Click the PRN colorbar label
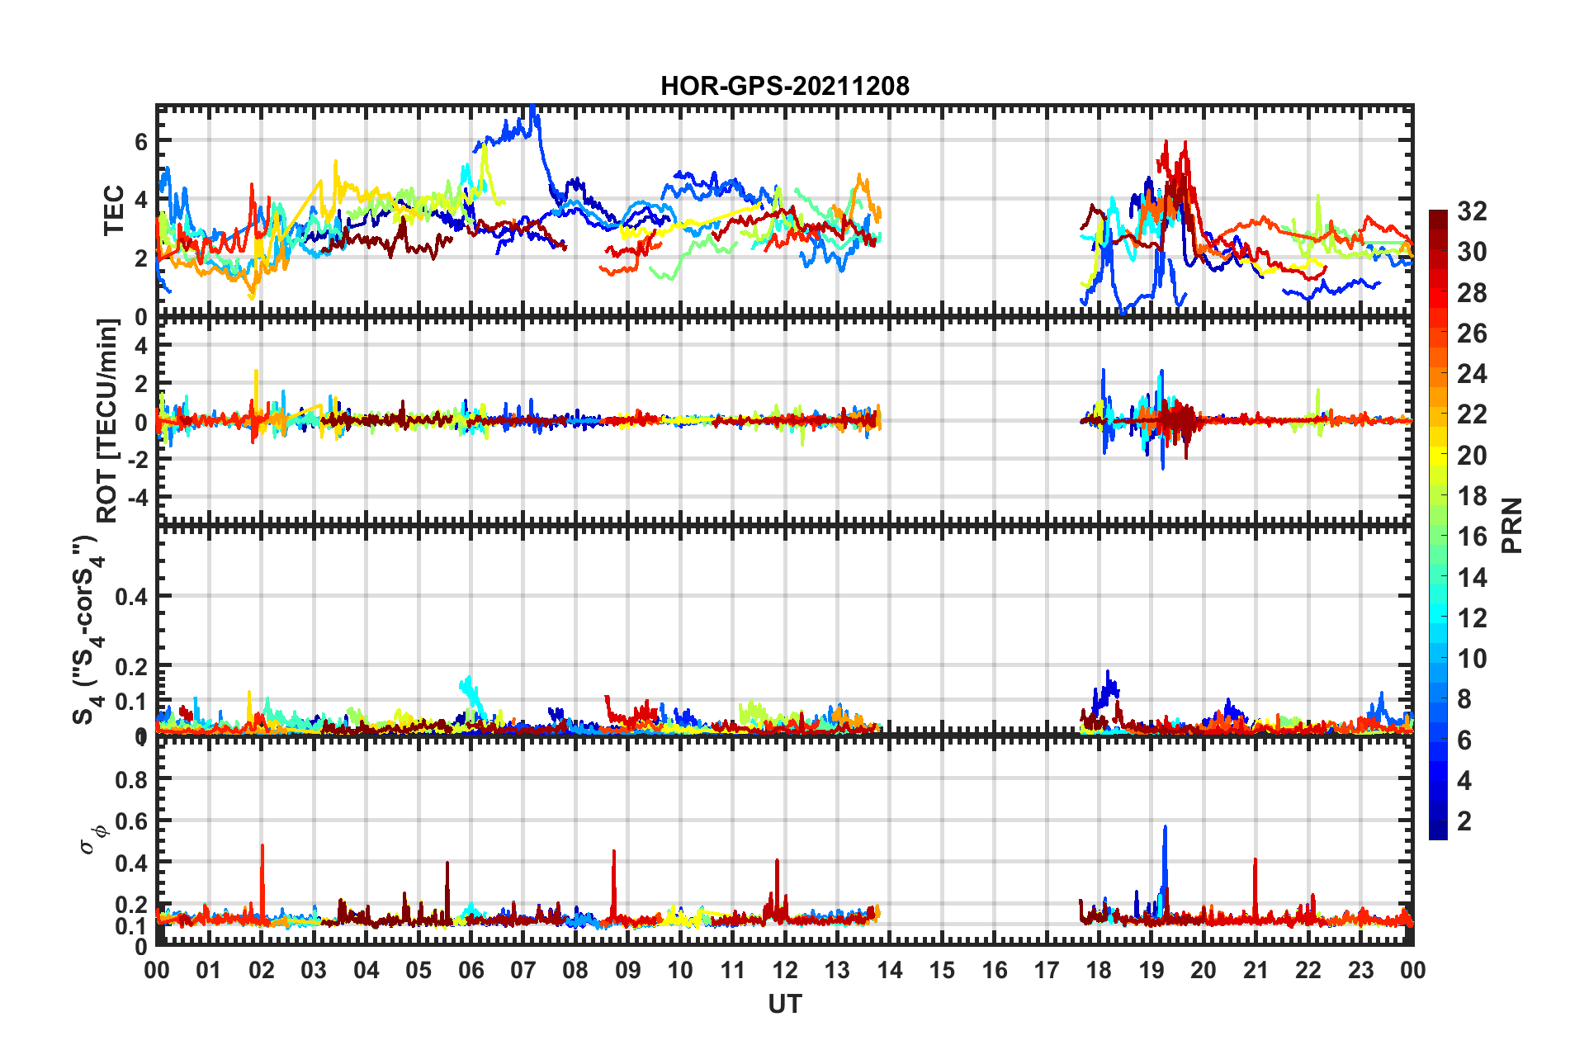 tap(1512, 526)
